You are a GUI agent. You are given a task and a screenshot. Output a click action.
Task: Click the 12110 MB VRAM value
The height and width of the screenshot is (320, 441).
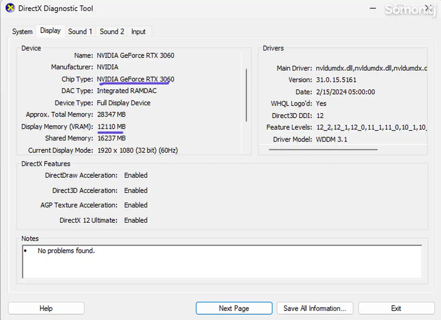point(111,127)
